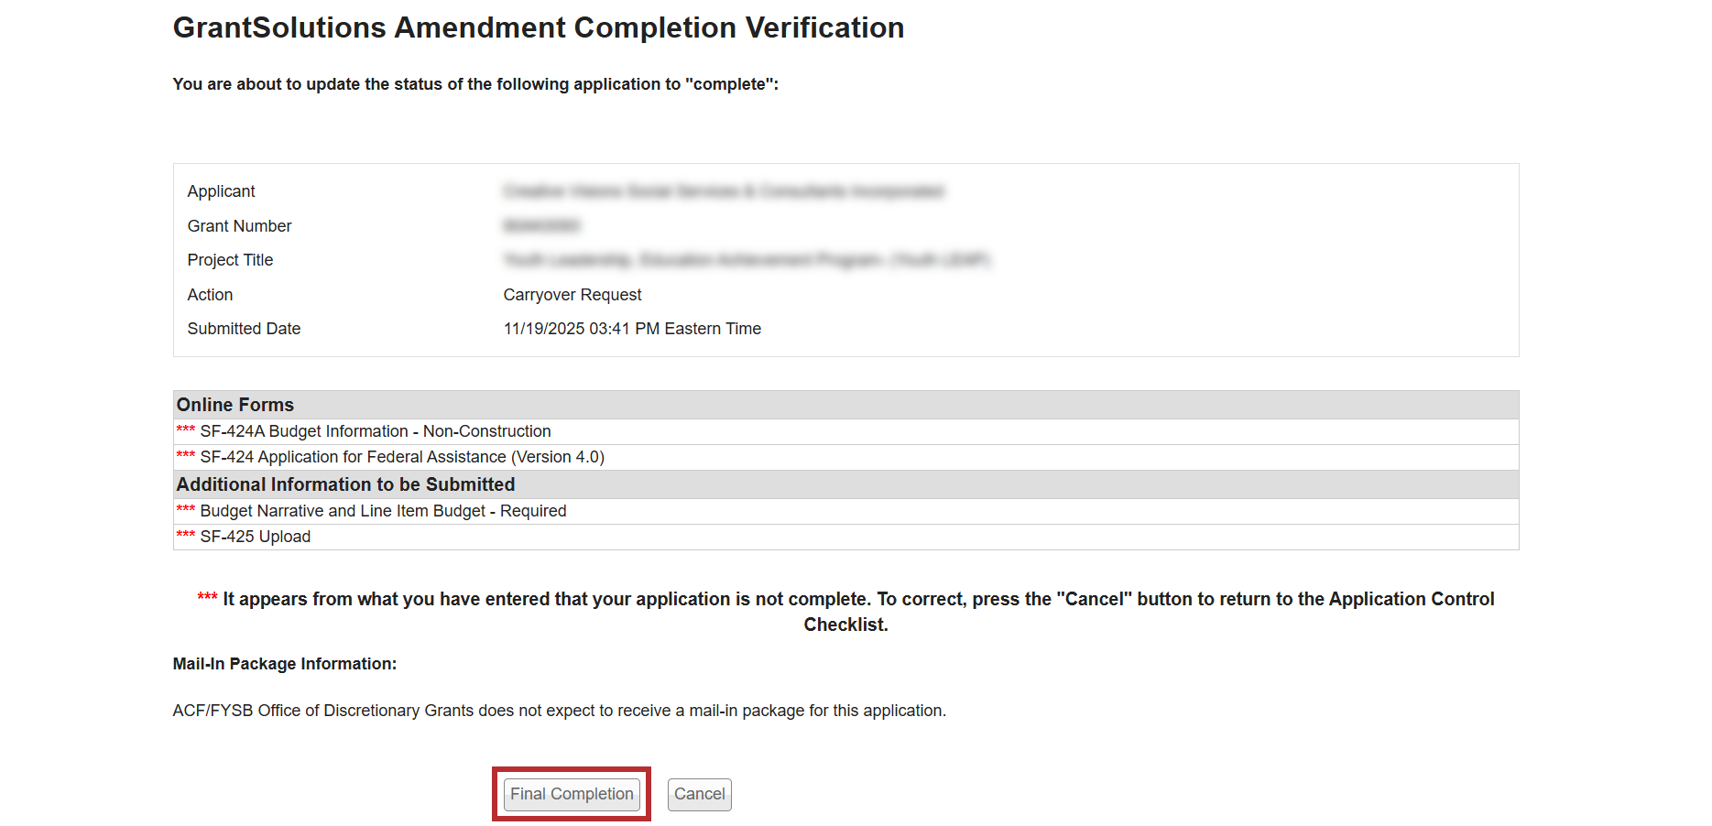Click the Online Forms section header
This screenshot has width=1712, height=826.
click(x=235, y=405)
